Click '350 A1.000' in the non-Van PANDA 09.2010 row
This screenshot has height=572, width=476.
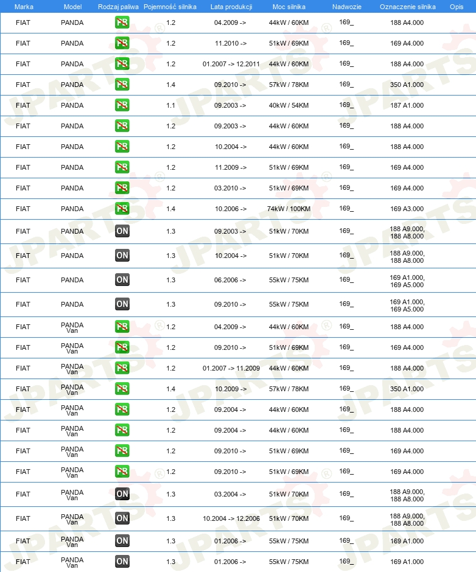[x=407, y=85]
